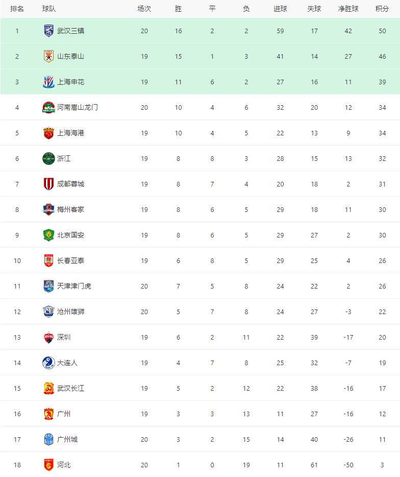Click the 积分 column header
The image size is (400, 477).
coord(382,9)
